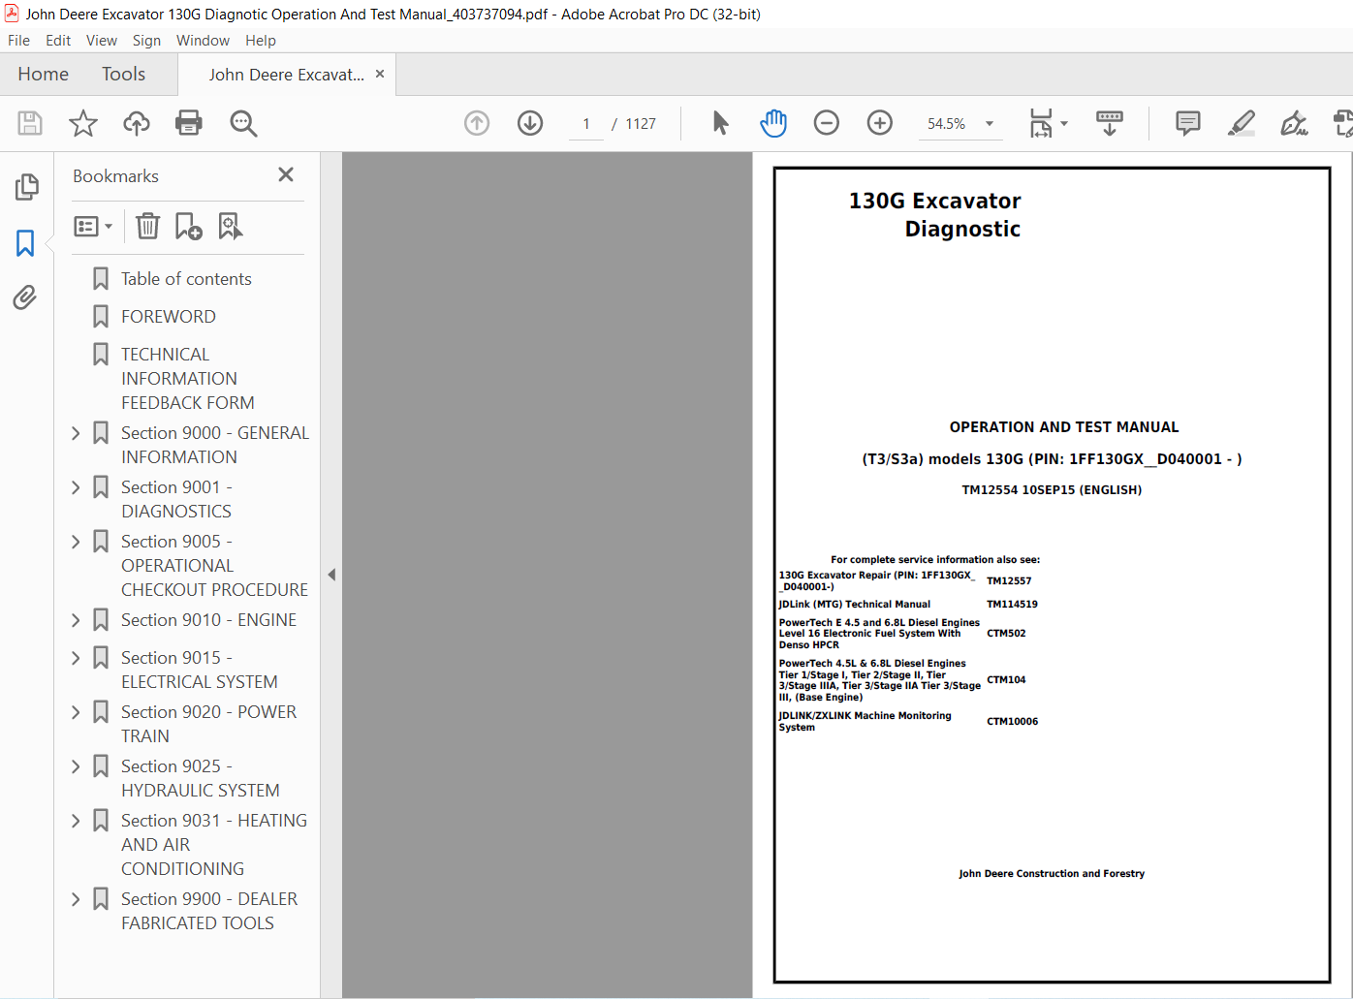The height and width of the screenshot is (999, 1353).
Task: Open the Edit menu
Action: coord(58,41)
